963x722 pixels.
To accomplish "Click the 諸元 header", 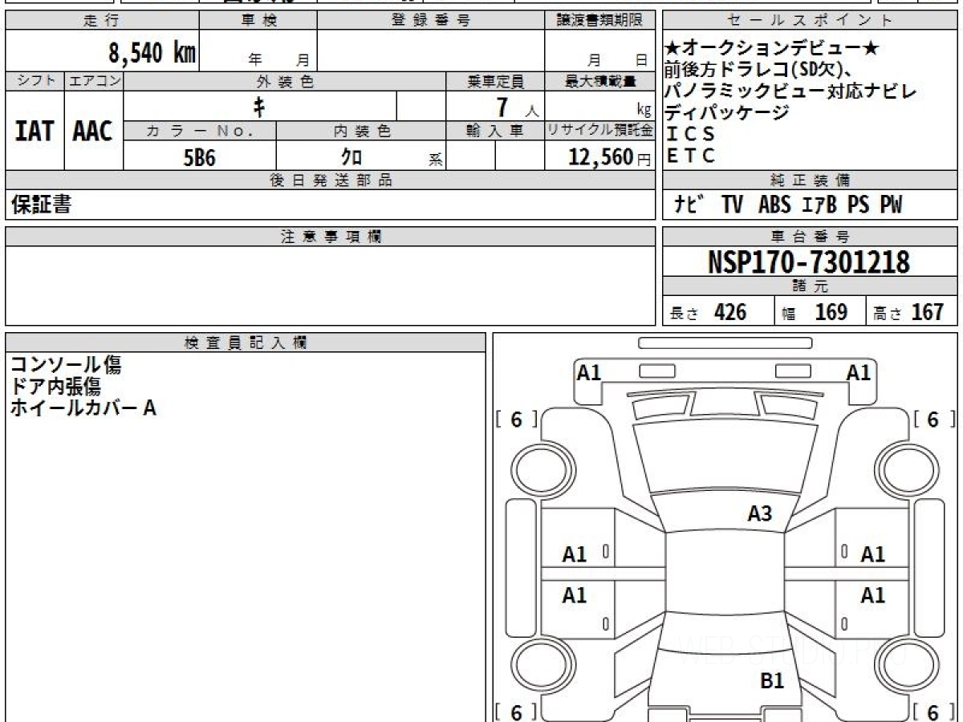I will [x=811, y=287].
